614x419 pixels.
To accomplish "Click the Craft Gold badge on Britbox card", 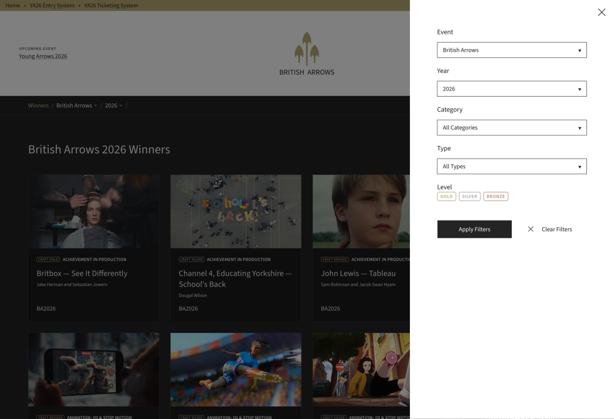I will 48,259.
